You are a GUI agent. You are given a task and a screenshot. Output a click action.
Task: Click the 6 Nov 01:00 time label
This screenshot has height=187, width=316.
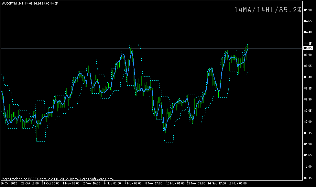coord(113,183)
